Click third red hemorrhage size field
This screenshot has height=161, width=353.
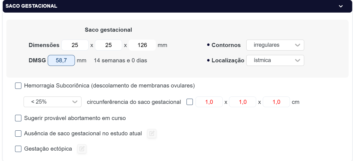coord(276,102)
